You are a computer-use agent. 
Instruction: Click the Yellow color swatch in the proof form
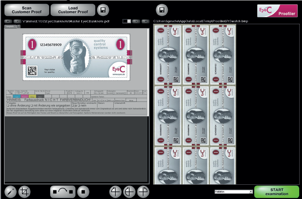click(x=32, y=97)
